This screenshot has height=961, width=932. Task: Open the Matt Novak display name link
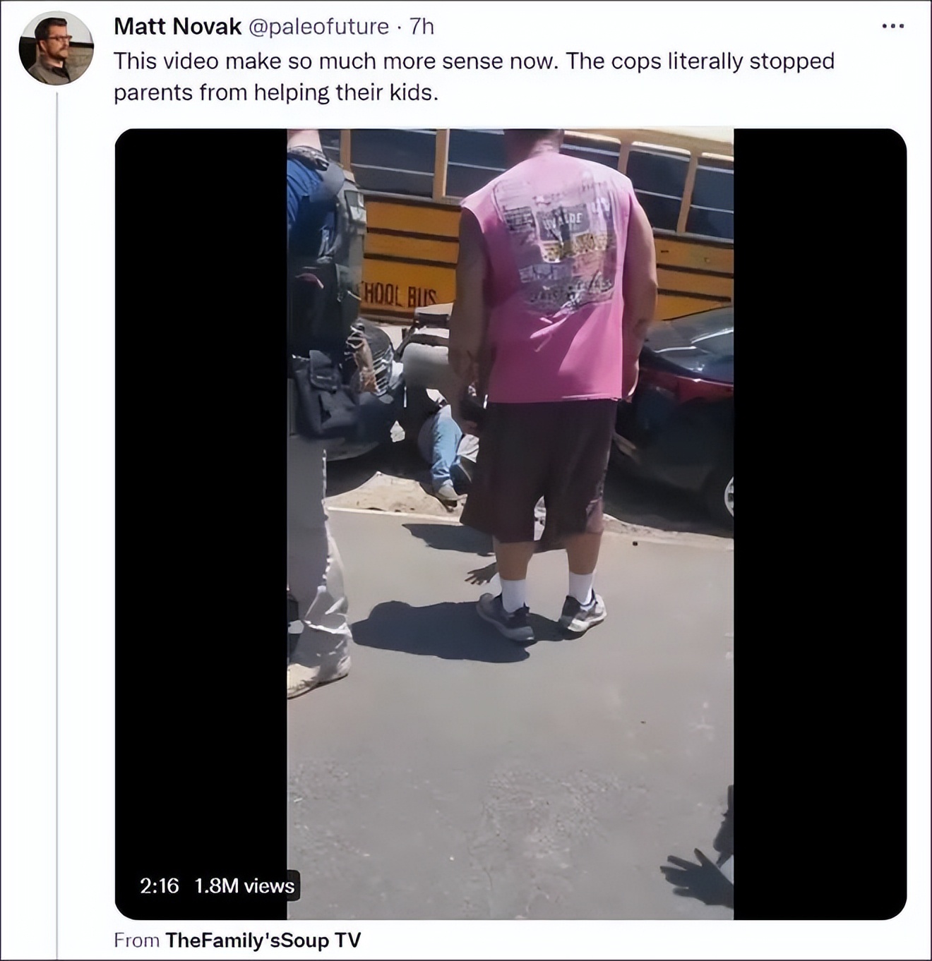coord(178,27)
